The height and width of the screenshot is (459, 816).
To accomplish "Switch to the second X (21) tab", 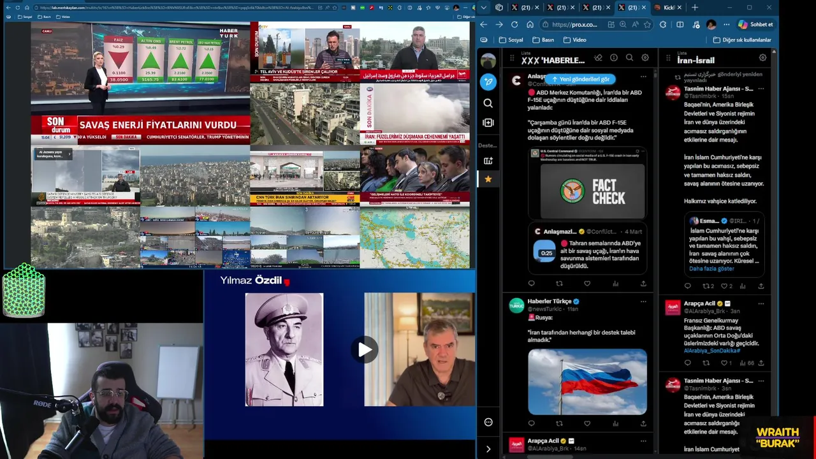I will (x=559, y=8).
